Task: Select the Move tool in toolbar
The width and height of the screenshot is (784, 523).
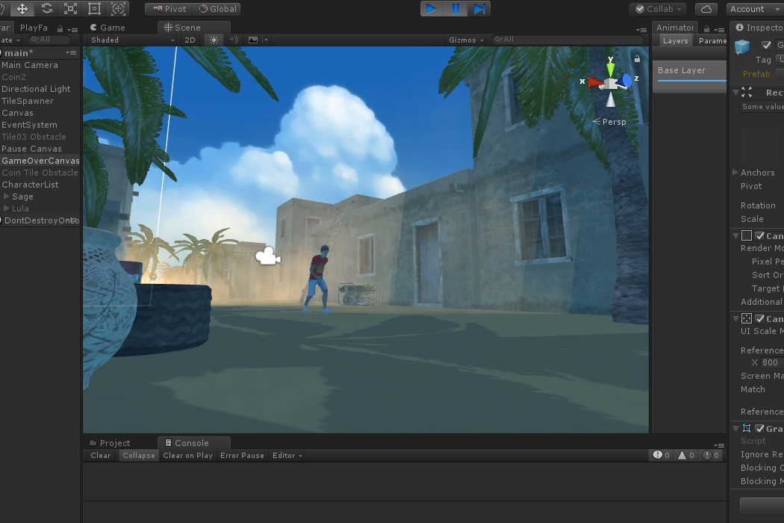Action: coord(22,9)
